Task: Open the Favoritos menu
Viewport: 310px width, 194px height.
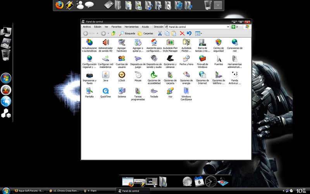Action: [x=116, y=27]
